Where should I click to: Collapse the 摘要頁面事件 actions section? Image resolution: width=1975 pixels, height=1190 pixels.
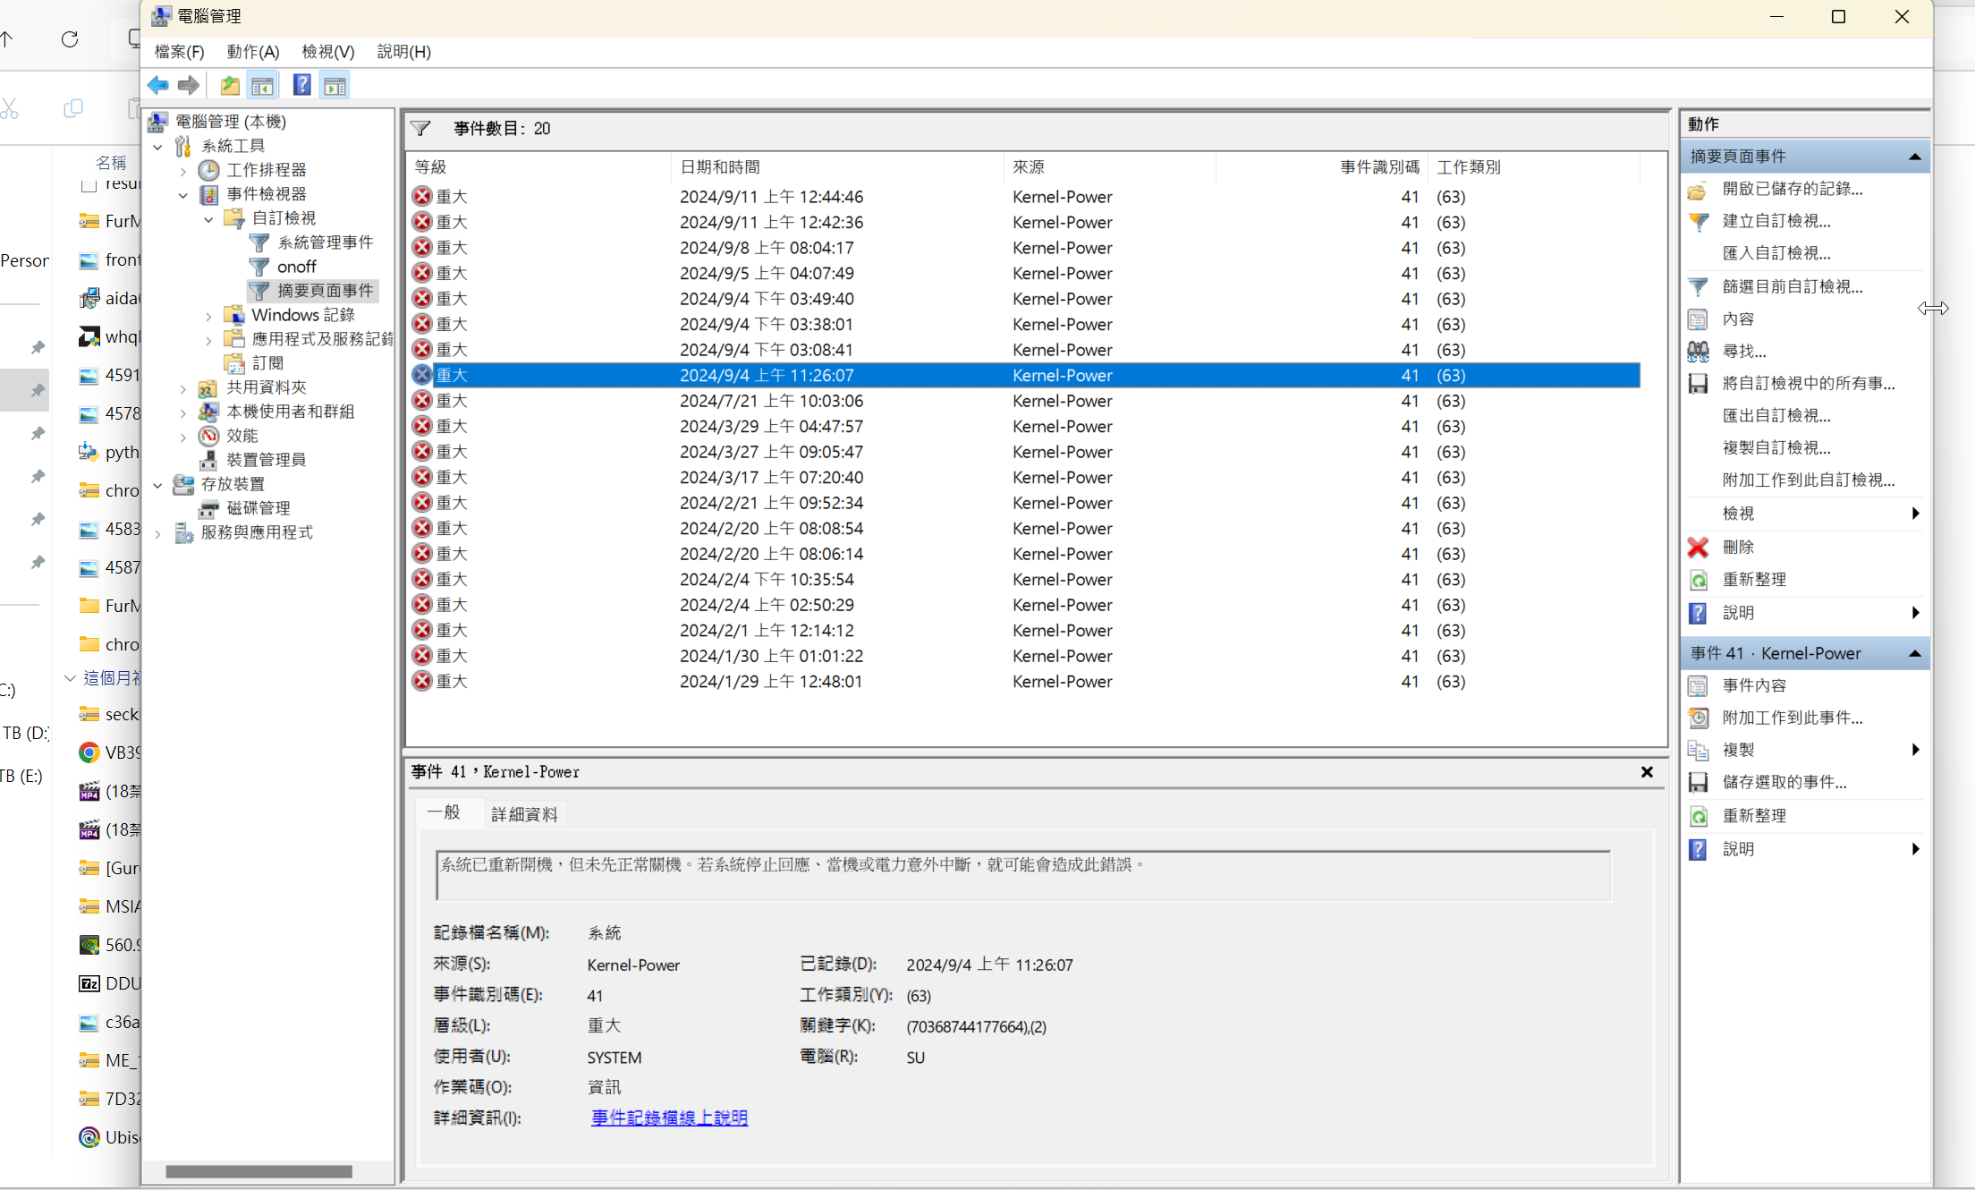[1914, 157]
